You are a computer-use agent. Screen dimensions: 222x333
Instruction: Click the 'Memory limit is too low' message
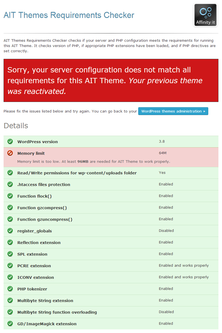tap(94, 161)
